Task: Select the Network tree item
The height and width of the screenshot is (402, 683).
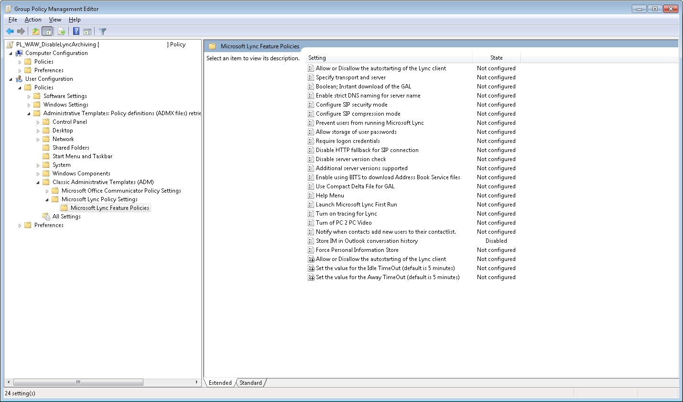Action: (x=63, y=139)
